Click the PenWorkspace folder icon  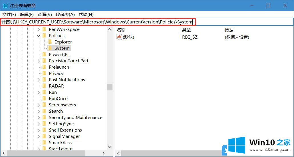(x=44, y=29)
